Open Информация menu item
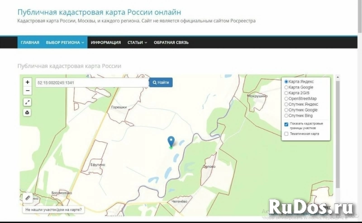The height and width of the screenshot is (223, 362). [x=106, y=43]
